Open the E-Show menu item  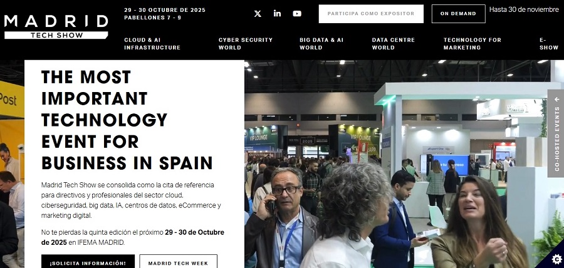(548, 44)
